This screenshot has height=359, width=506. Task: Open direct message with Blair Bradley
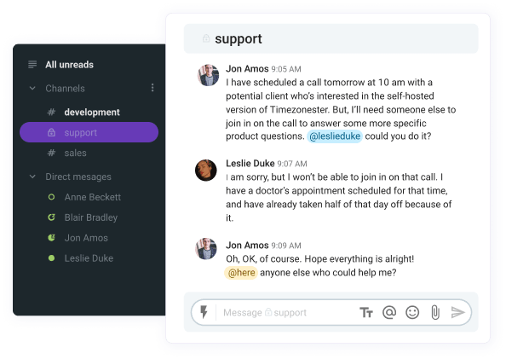coord(89,217)
